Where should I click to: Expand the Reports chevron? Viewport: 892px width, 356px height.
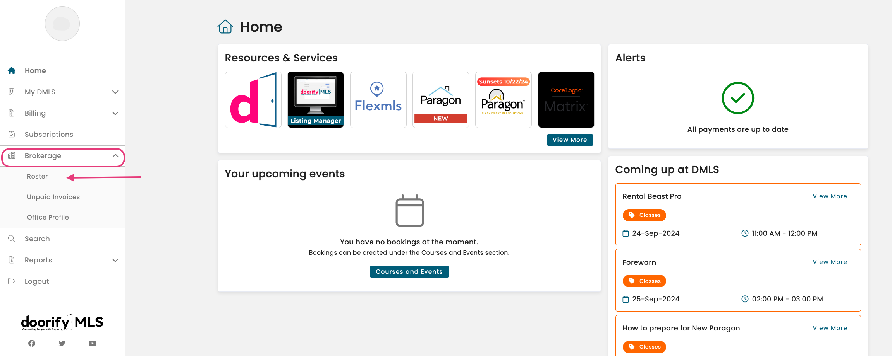[115, 260]
